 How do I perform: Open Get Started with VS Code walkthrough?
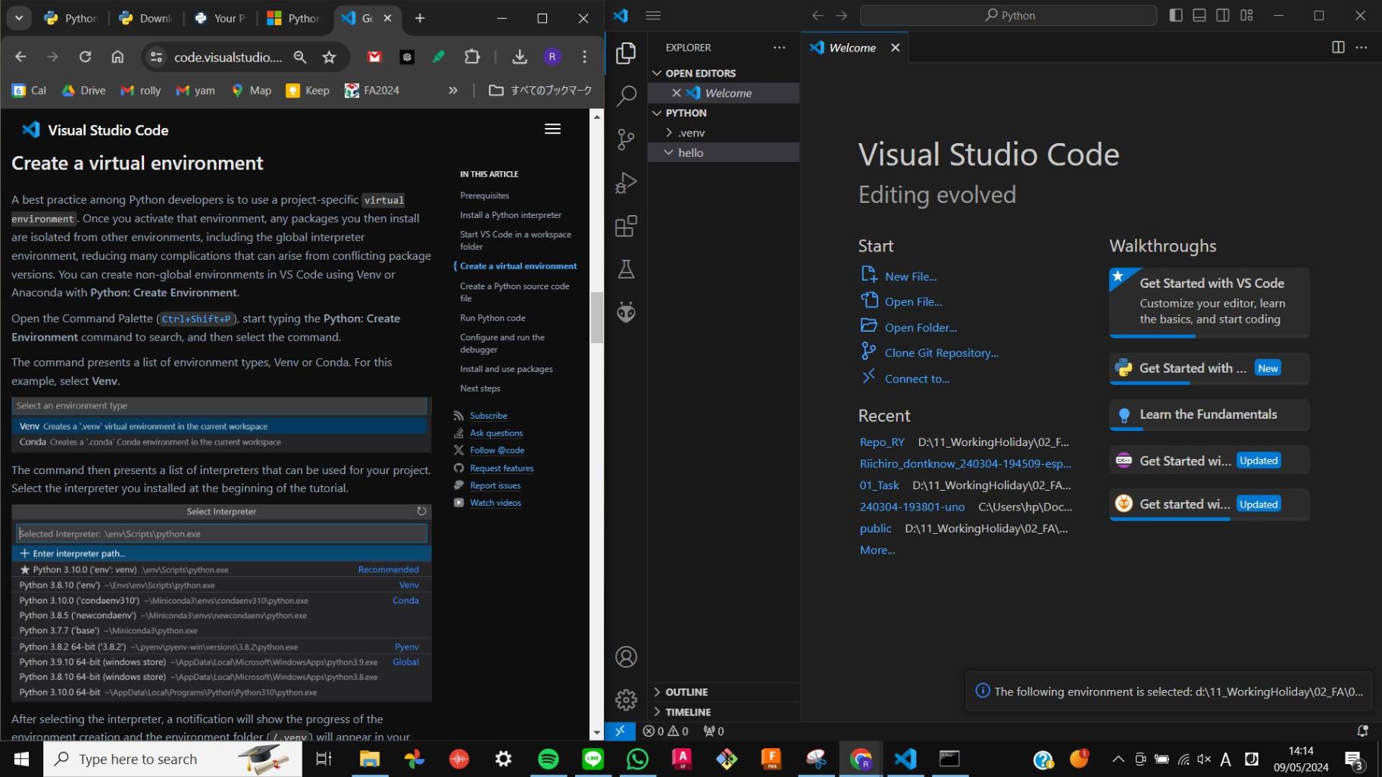click(1209, 302)
